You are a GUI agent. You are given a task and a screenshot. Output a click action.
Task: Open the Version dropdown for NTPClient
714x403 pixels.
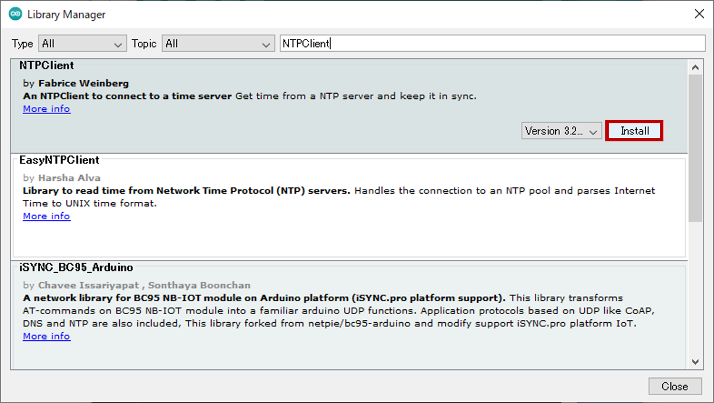tap(561, 130)
